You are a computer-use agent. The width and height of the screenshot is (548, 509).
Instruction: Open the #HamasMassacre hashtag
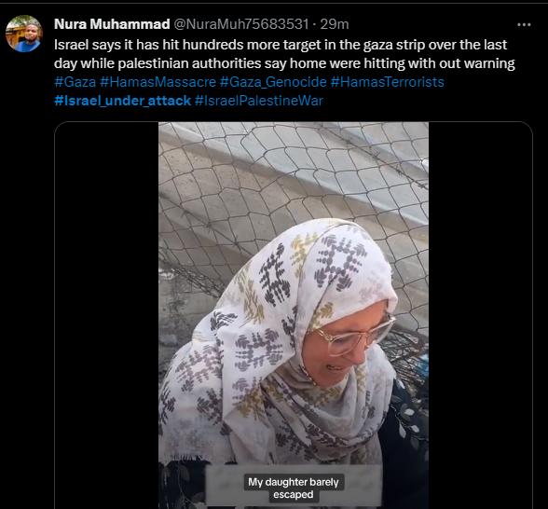(x=158, y=82)
